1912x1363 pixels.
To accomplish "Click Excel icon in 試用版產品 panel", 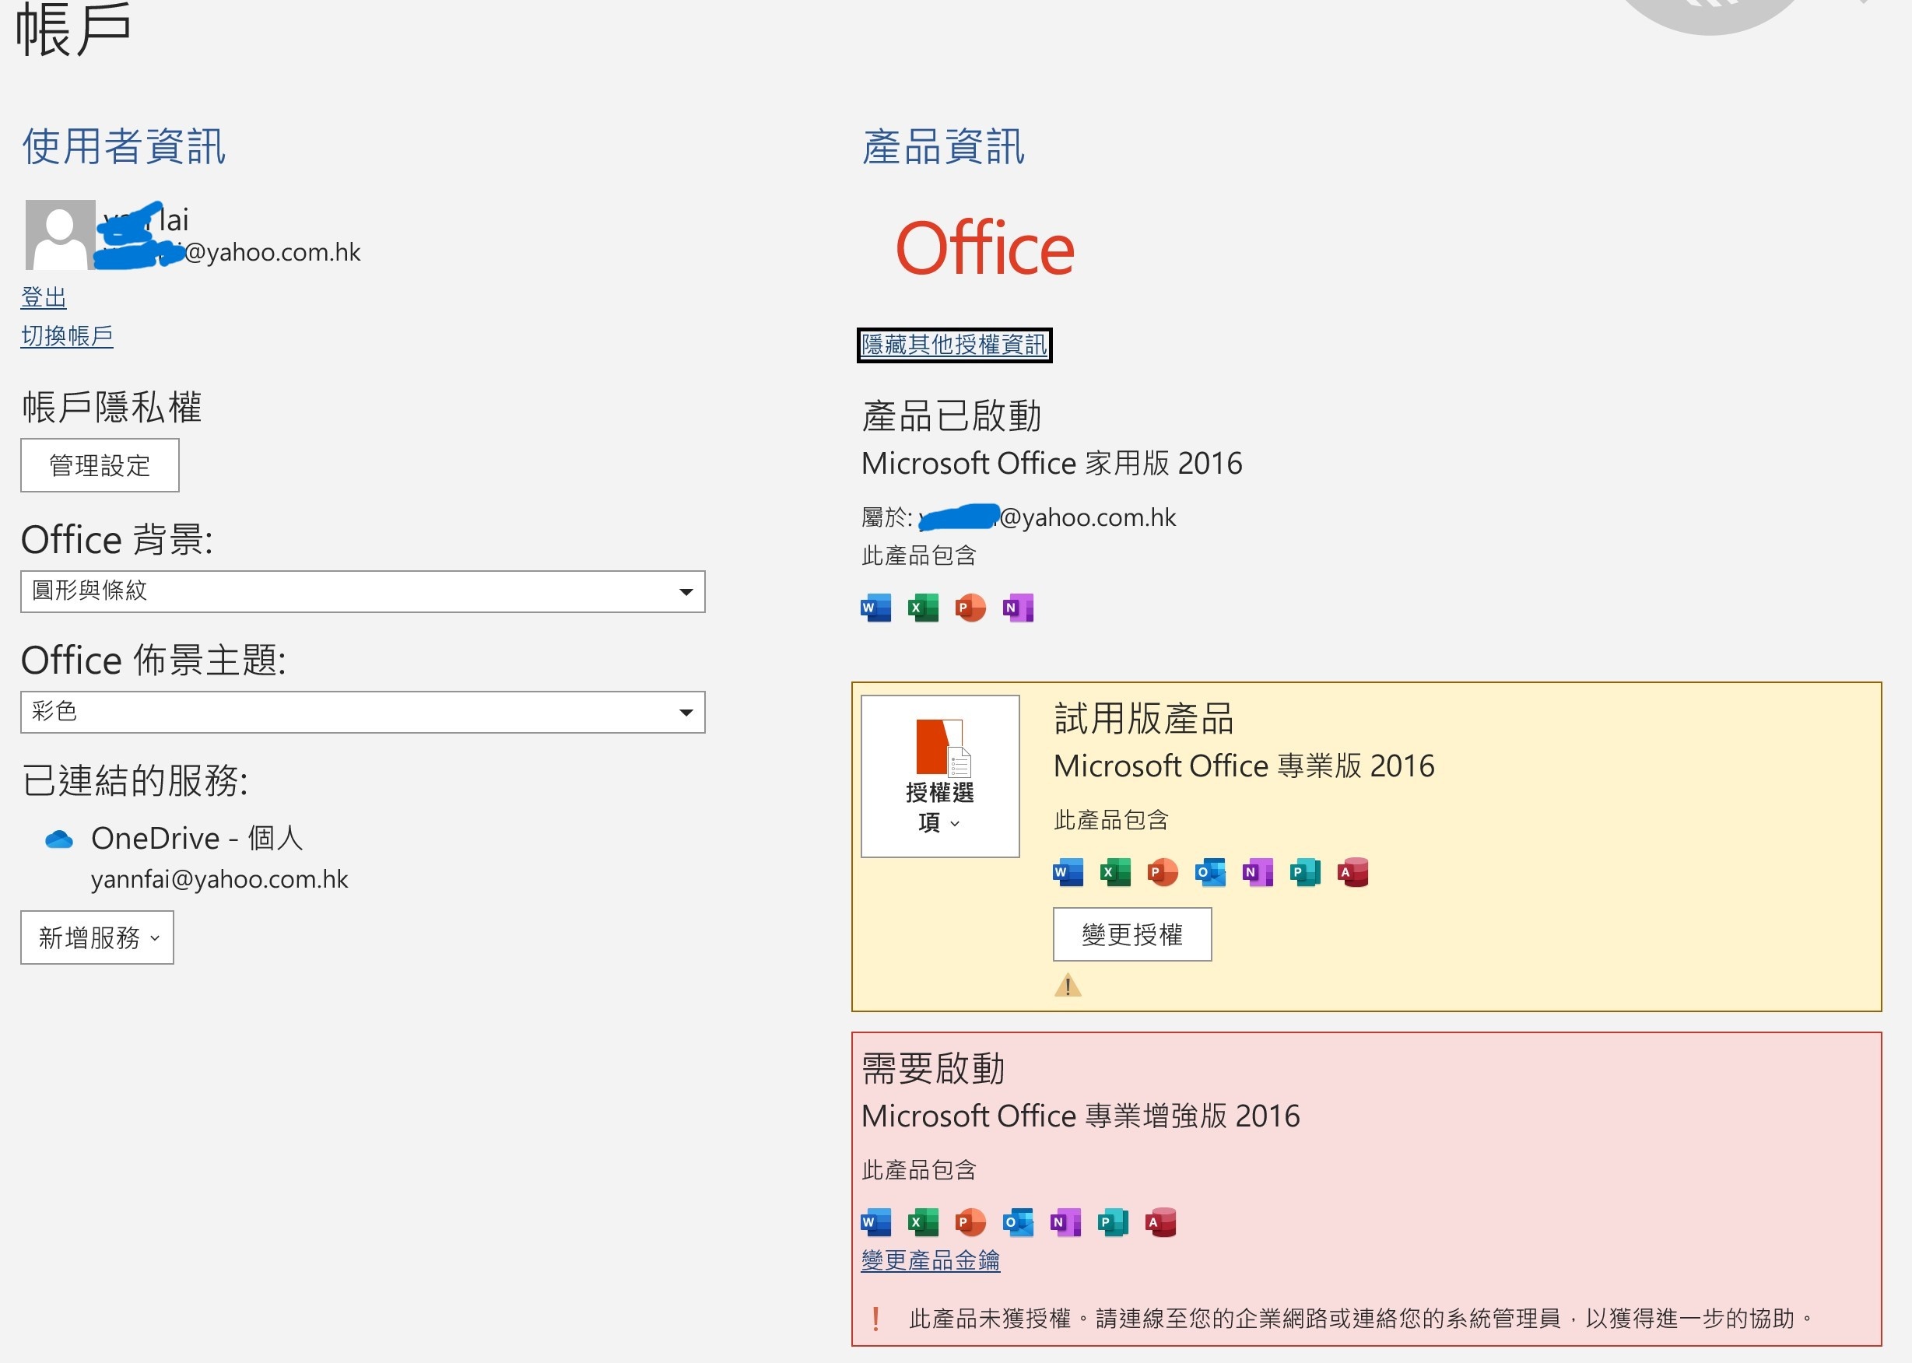I will pyautogui.click(x=1115, y=873).
